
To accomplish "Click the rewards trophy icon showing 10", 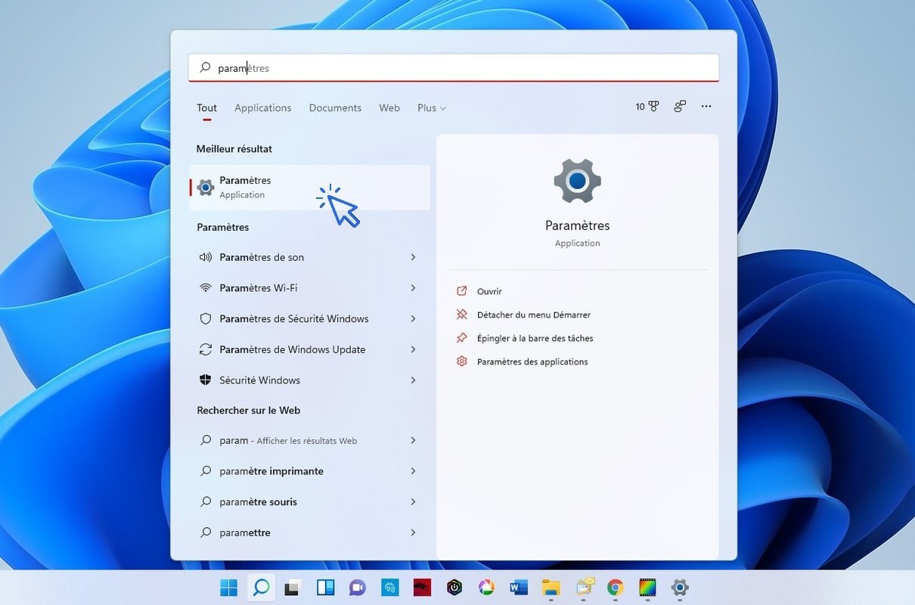I will (647, 107).
